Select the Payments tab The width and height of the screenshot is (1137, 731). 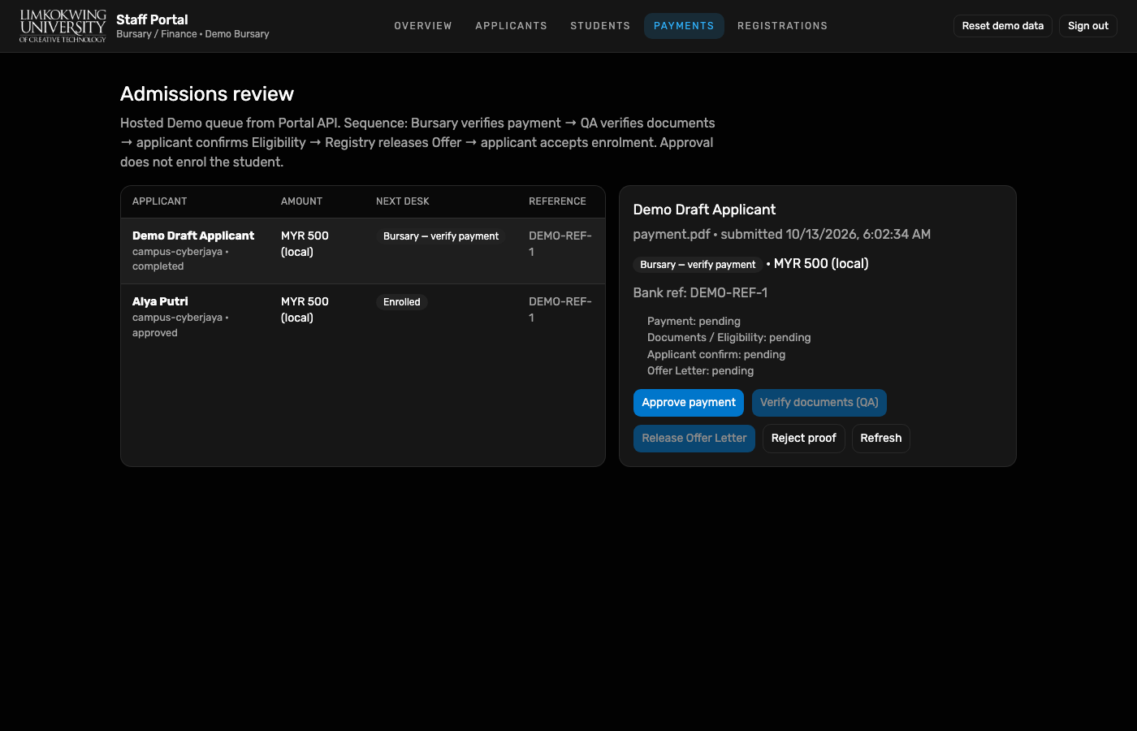(x=684, y=26)
